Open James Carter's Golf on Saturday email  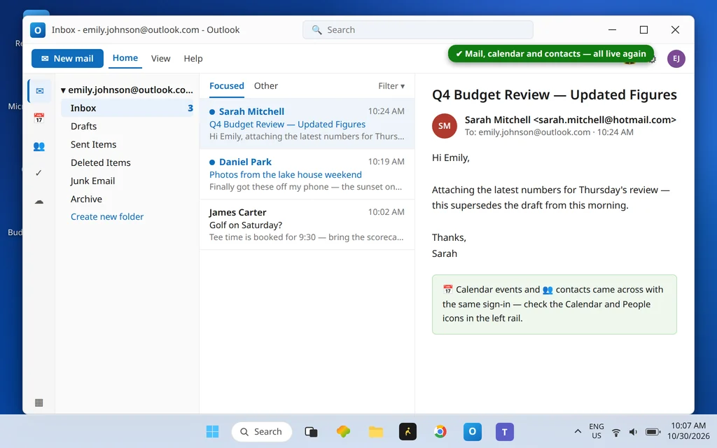(x=307, y=225)
